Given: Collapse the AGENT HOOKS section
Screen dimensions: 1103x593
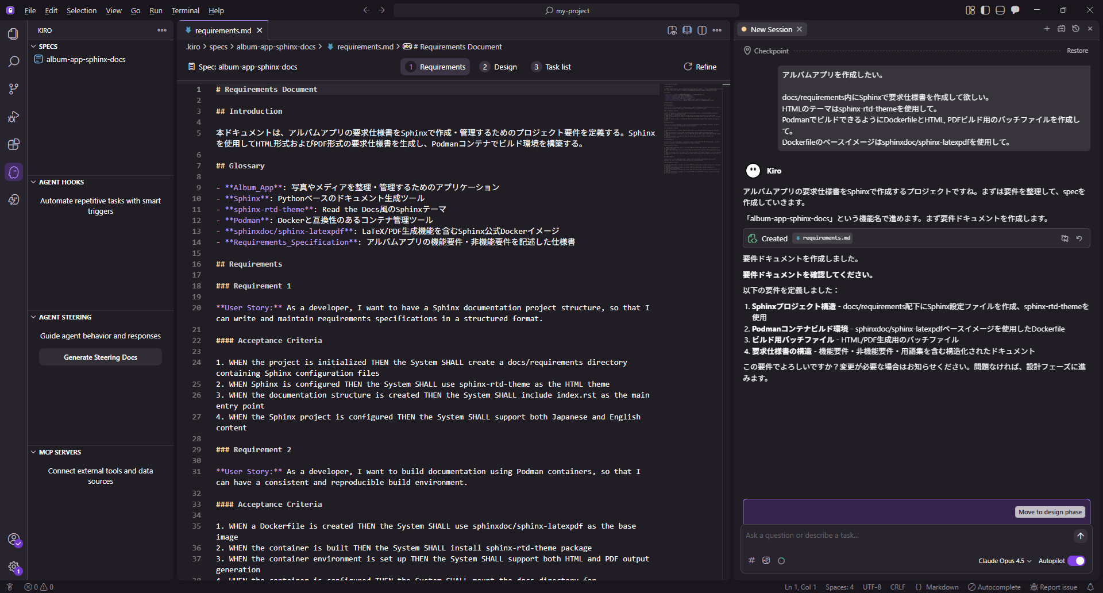Looking at the screenshot, I should click(61, 182).
